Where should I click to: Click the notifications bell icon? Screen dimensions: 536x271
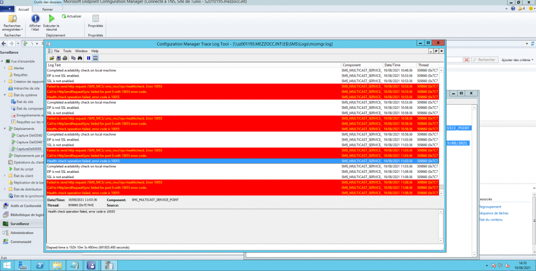click(522, 9)
